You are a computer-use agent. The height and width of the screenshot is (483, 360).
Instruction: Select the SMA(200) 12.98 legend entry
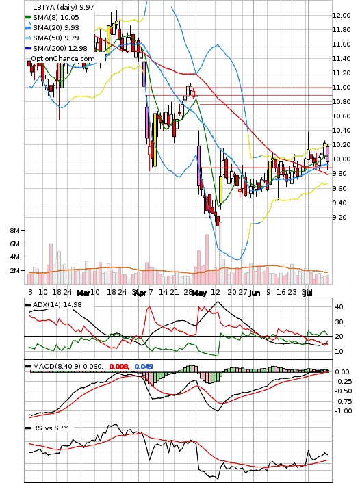[60, 48]
